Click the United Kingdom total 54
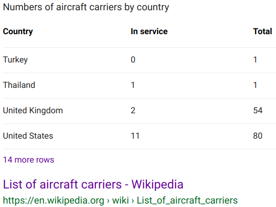This screenshot has width=276, height=207. coord(258,110)
